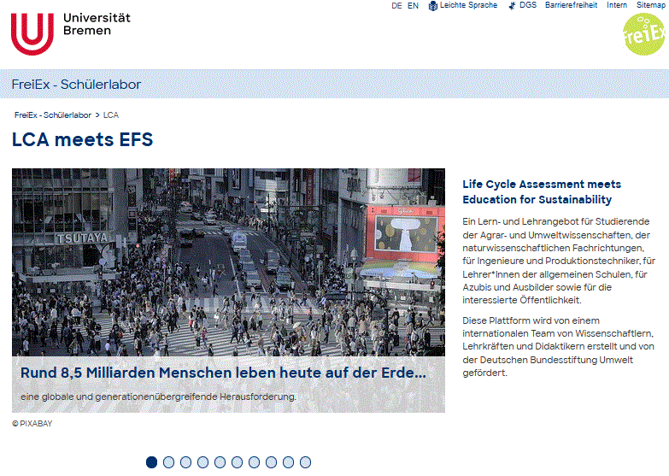669x476 pixels.
Task: Switch the language to DE
Action: (396, 6)
